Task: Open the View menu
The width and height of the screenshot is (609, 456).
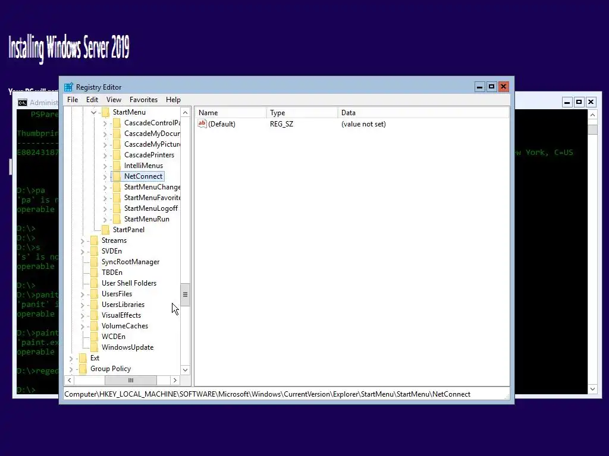Action: pyautogui.click(x=114, y=100)
